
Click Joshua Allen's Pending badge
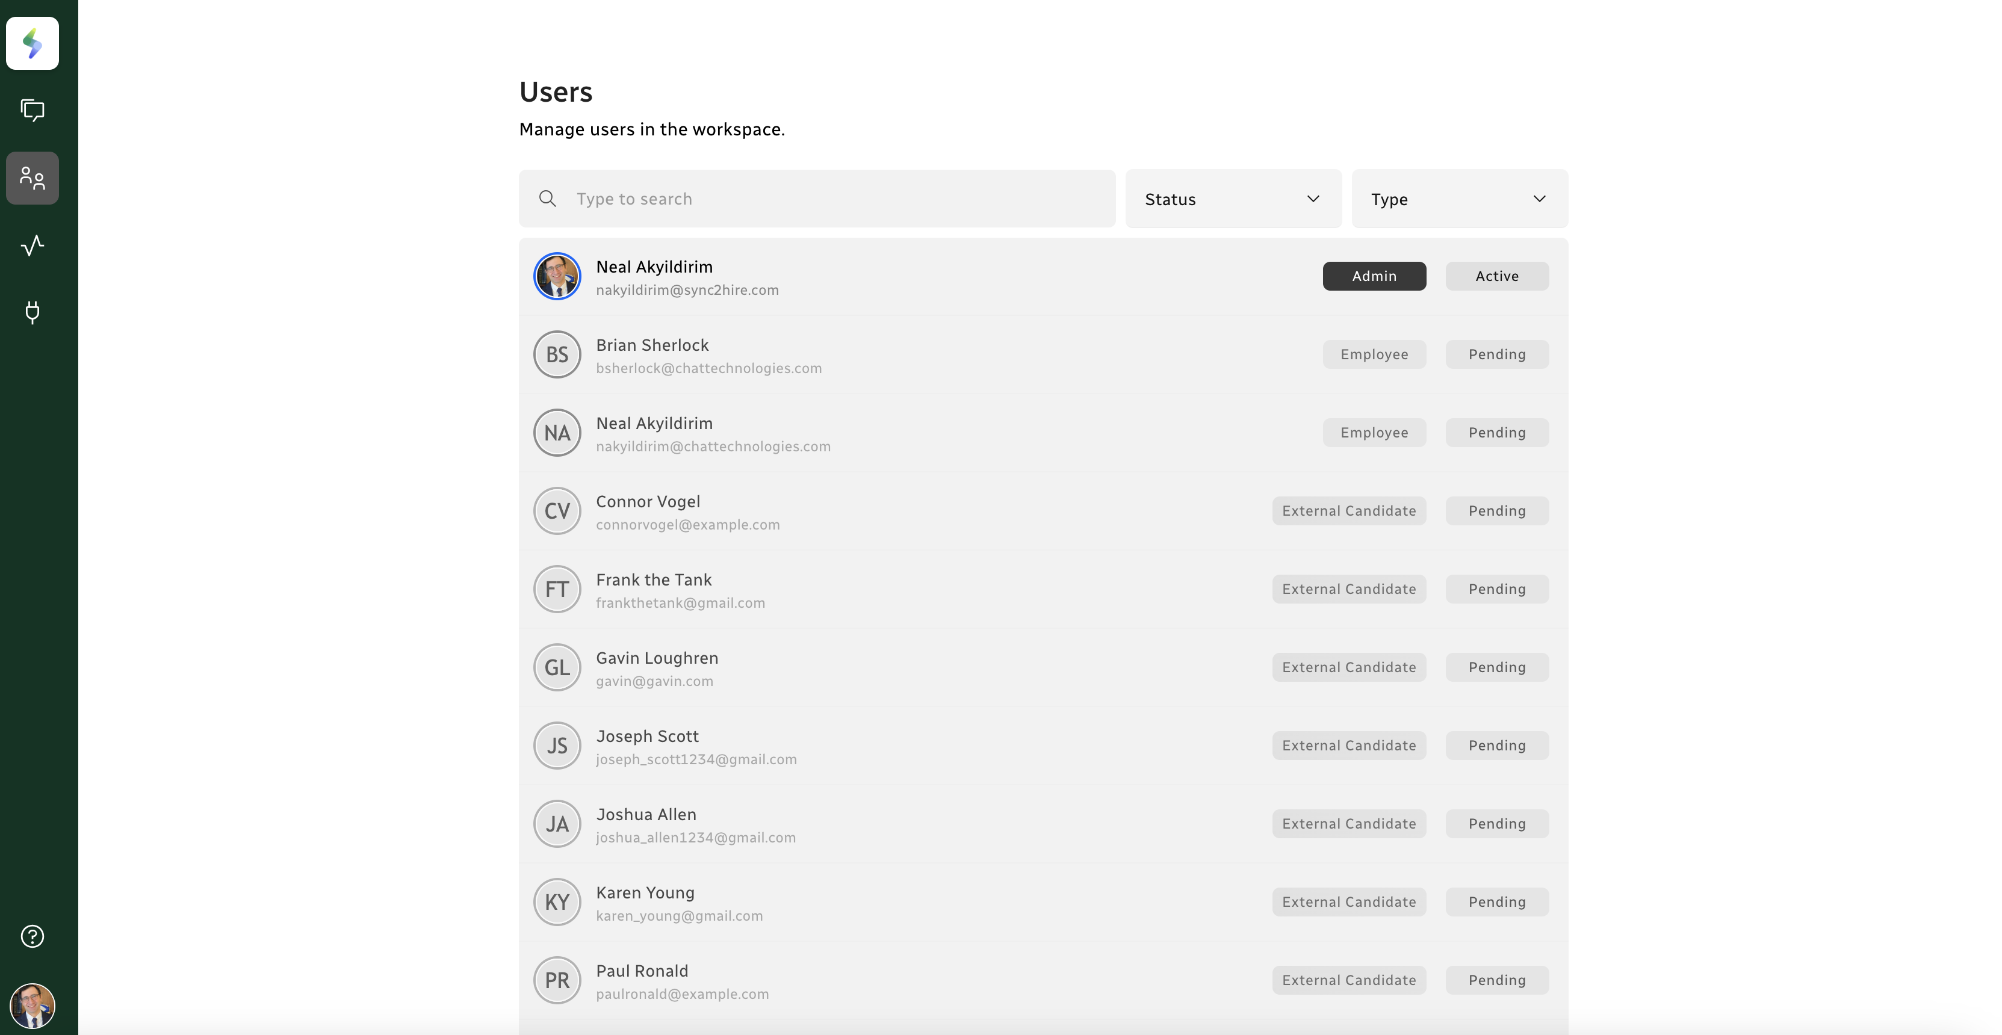click(x=1497, y=824)
